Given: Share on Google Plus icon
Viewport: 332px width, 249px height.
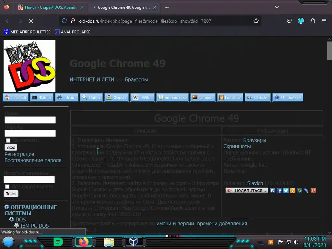Looking at the screenshot, I should pos(313,191).
